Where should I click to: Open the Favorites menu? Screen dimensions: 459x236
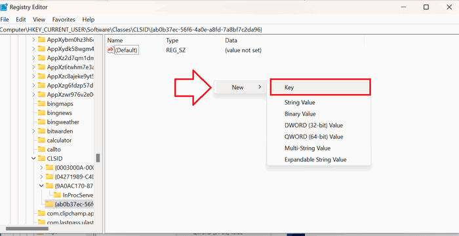click(x=64, y=20)
